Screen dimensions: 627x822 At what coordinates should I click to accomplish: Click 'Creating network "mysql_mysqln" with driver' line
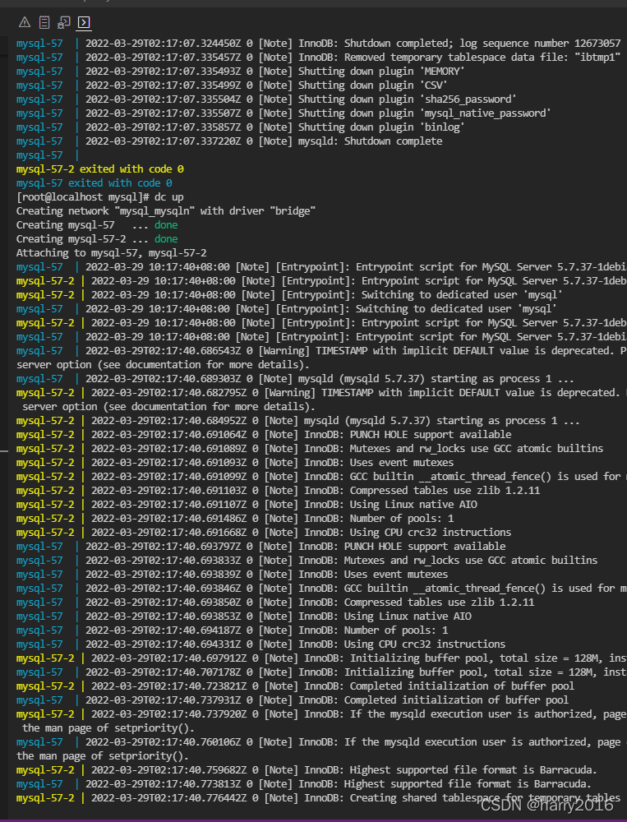[166, 210]
